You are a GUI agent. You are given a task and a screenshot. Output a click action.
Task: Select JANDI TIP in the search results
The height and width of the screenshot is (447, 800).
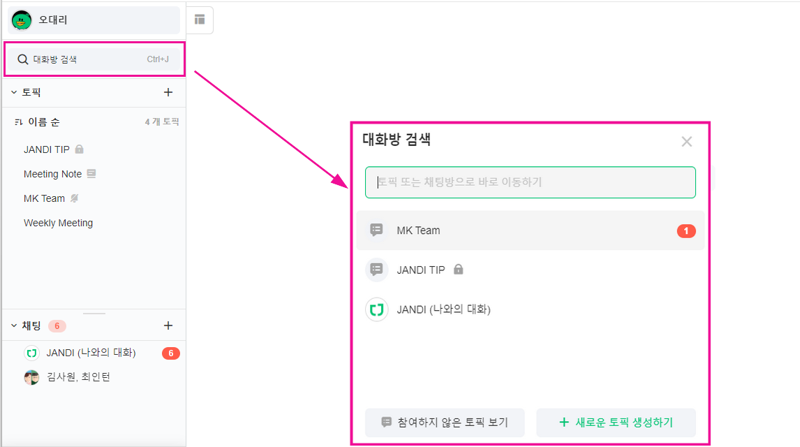(x=421, y=270)
